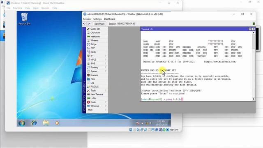This screenshot has height=148, width=263.
Task: Click the volume speaker tray icon
Action: pyautogui.click(x=151, y=123)
